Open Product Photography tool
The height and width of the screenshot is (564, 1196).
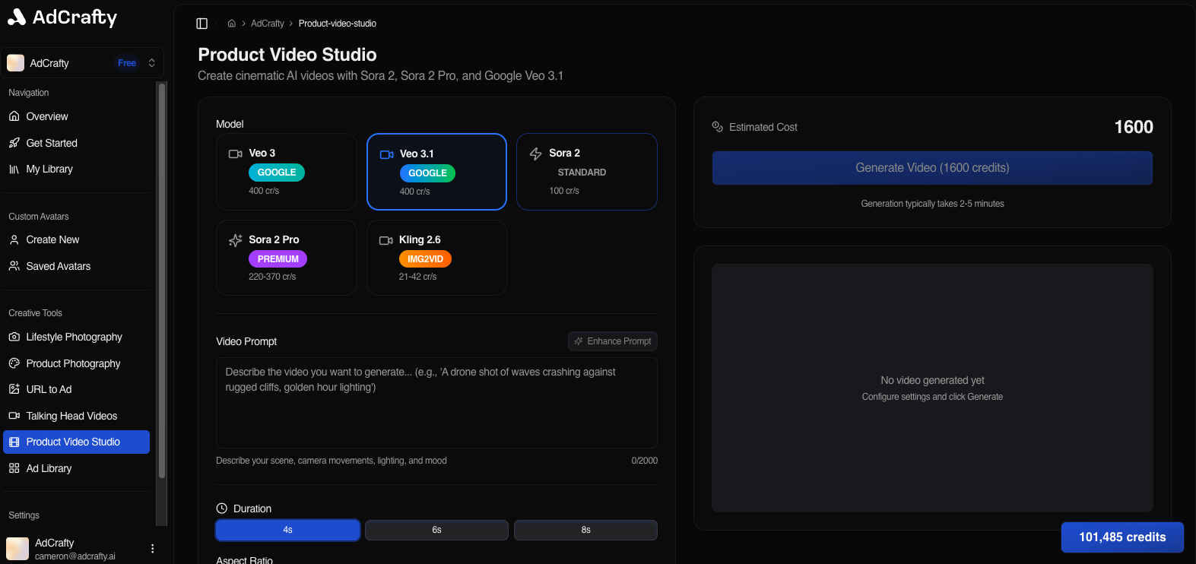[x=76, y=363]
